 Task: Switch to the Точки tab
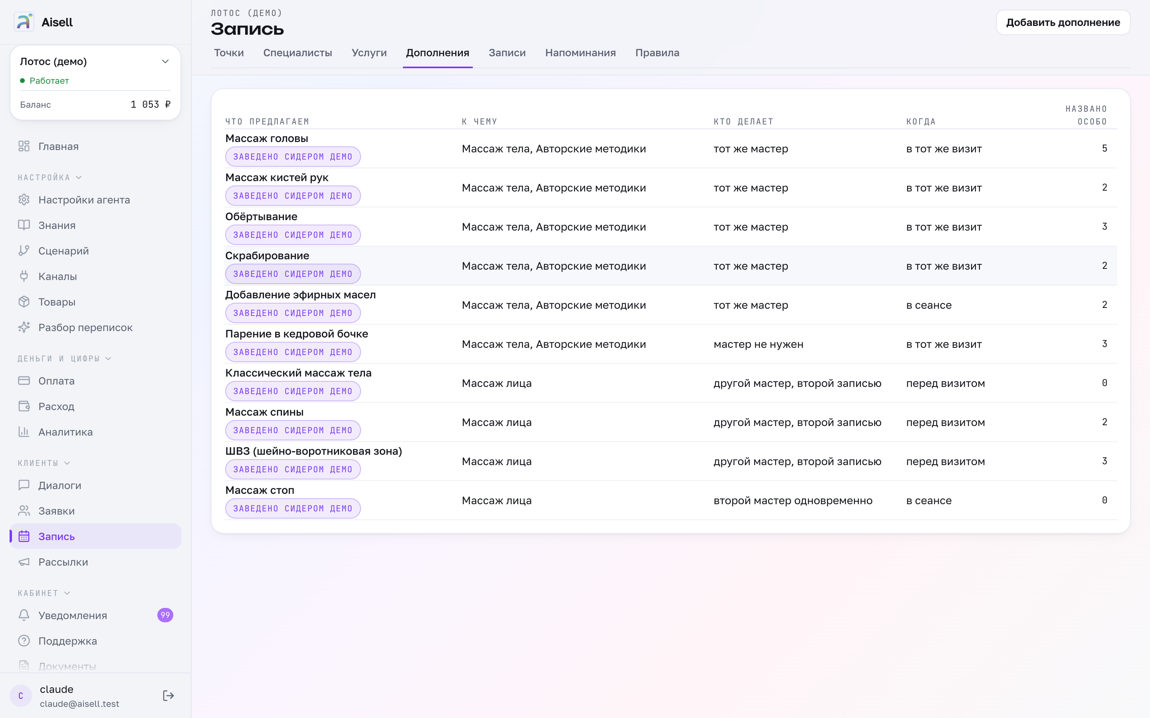pos(228,53)
